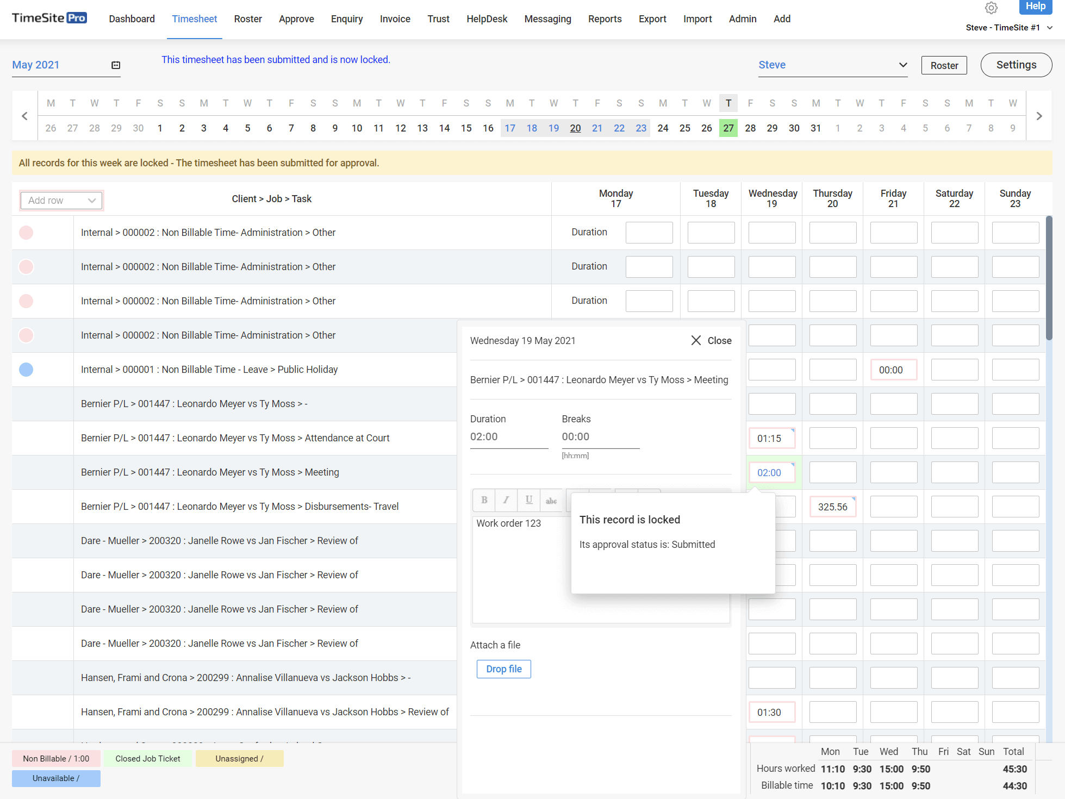
Task: Open the HelpDesk menu
Action: pos(487,19)
